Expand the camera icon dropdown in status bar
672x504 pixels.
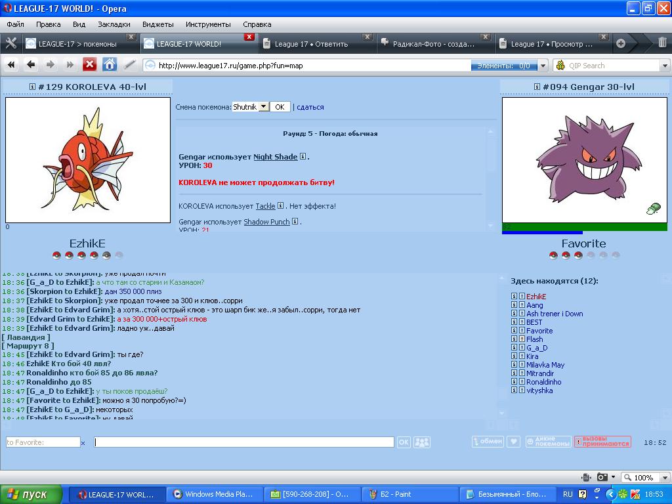[x=614, y=477]
